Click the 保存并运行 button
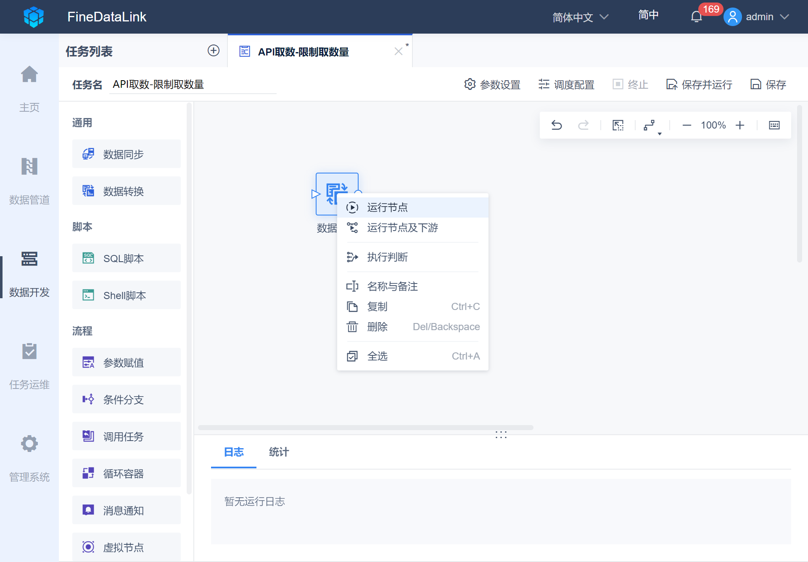Screen dimensions: 808x562 pos(699,84)
